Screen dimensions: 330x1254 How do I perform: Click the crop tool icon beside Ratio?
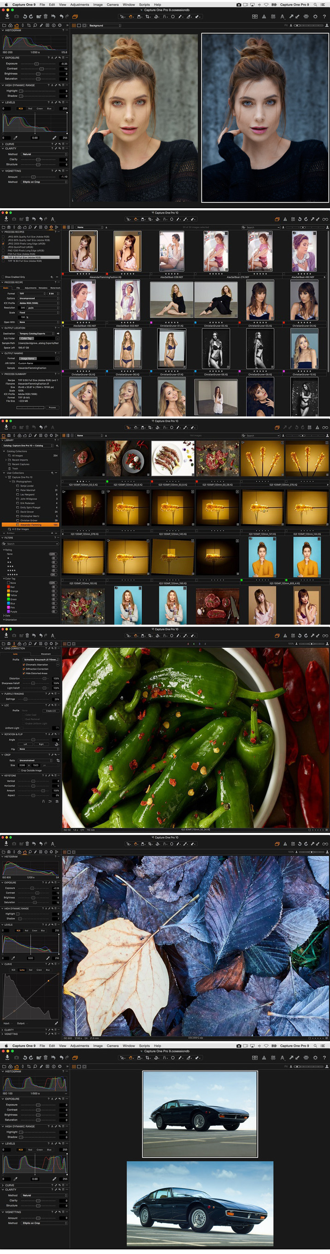coord(58,761)
